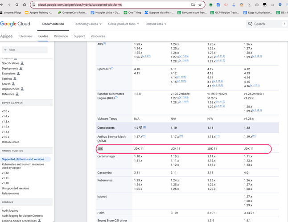Select Rancher RKE 1.3.8 cell

[x=137, y=94]
